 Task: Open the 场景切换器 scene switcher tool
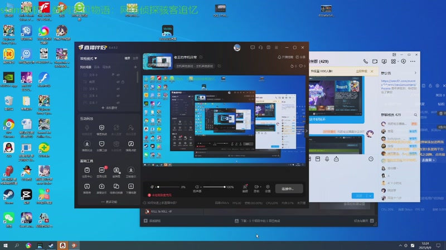(x=116, y=188)
